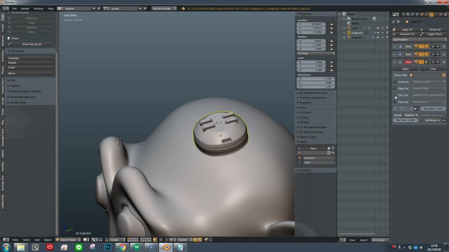
Task: Toggle Data modifier render visibility (camera)
Action: pos(416,62)
